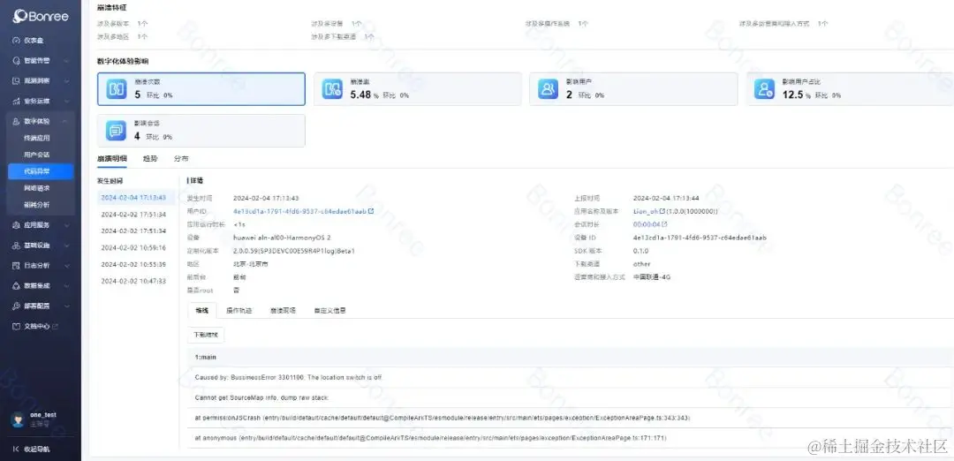Click the 部署配置 wrench icon
Image resolution: width=954 pixels, height=461 pixels.
[17, 306]
